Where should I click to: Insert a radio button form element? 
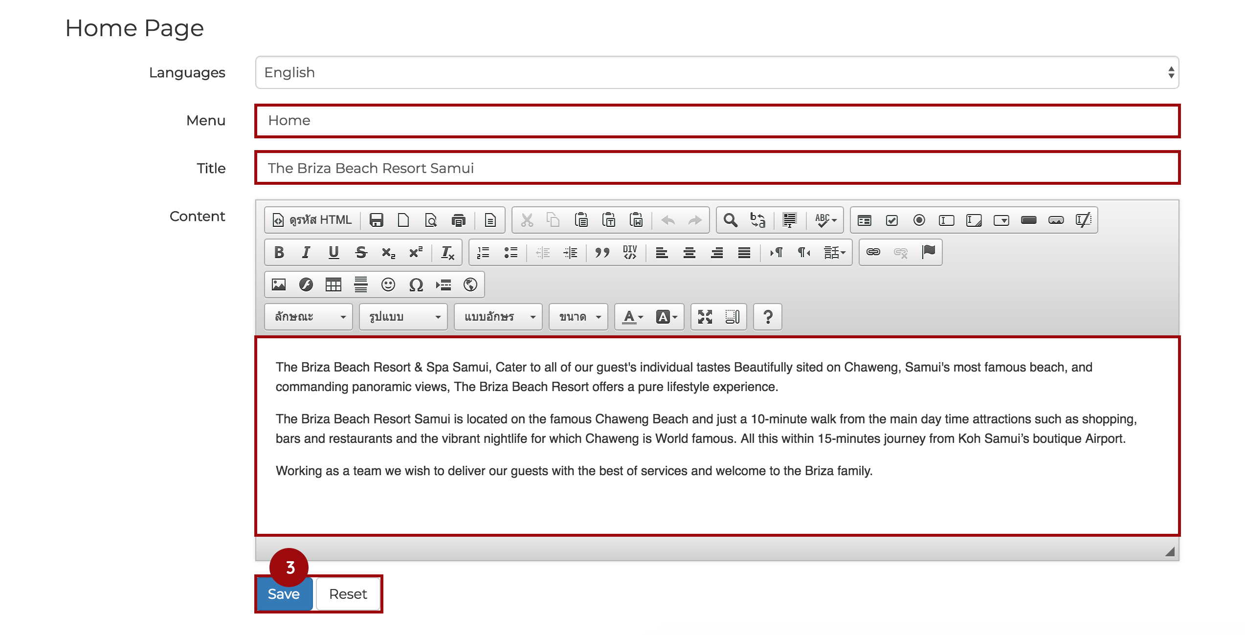coord(919,220)
